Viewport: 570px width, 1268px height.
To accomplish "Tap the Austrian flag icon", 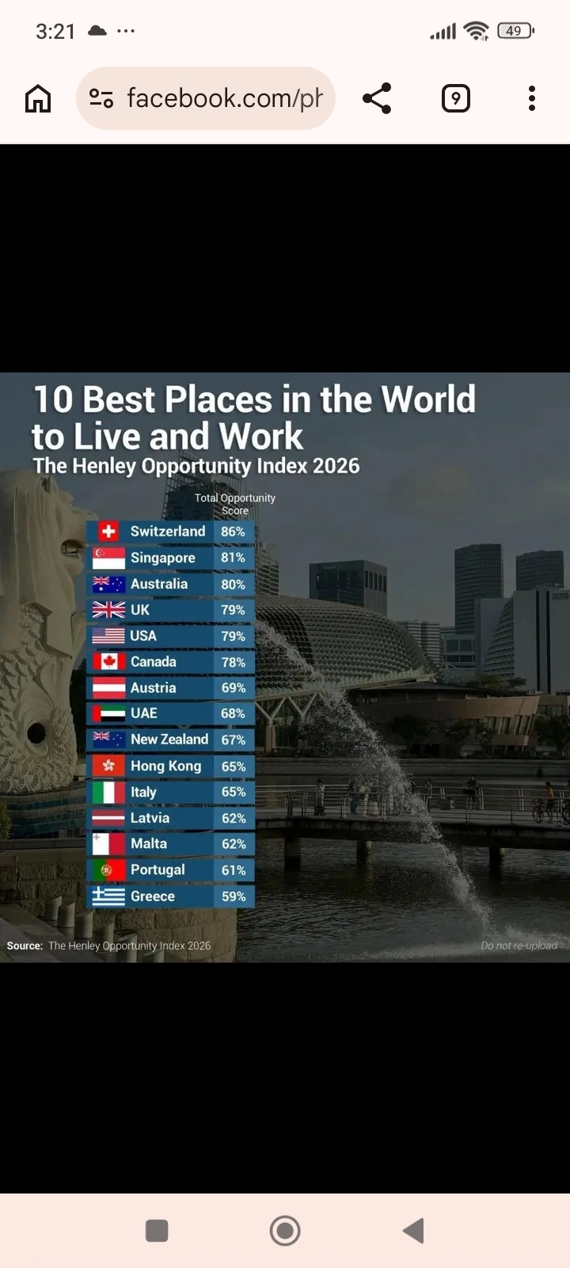I will [108, 688].
